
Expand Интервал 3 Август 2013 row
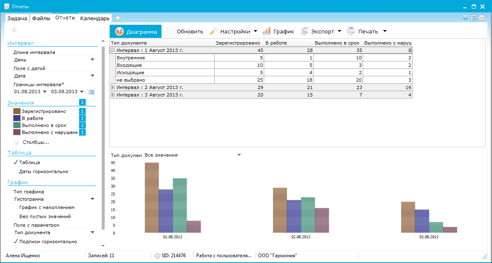[x=112, y=94]
